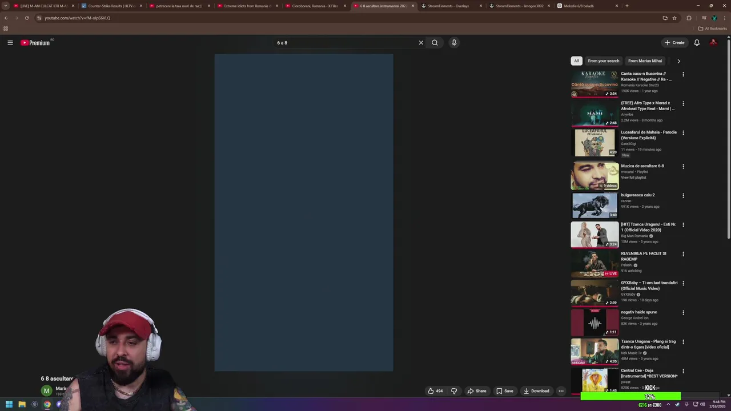Dislike the video

coord(454,391)
